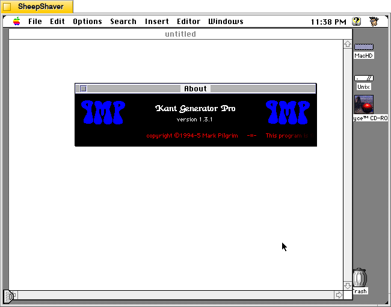Screen dimensions: 391x307
Task: Click the scroll down arrow of untitled window
Action: click(x=348, y=285)
